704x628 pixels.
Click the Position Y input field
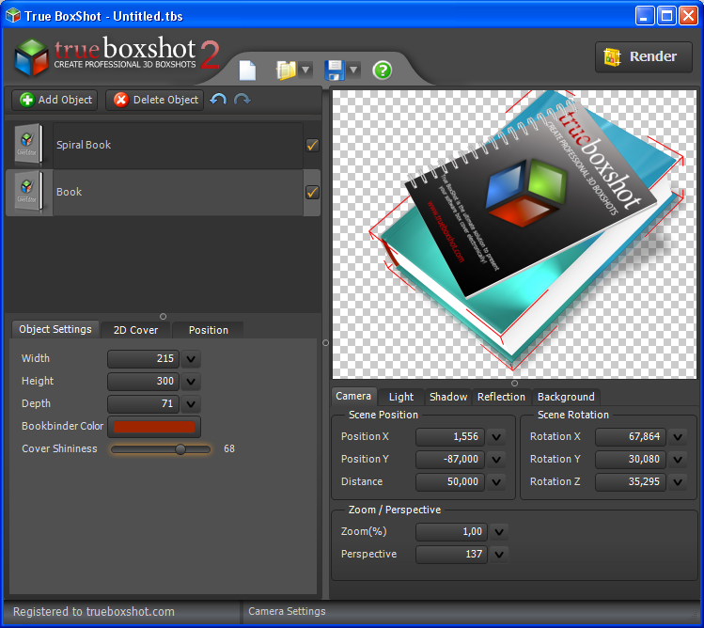[x=450, y=459]
